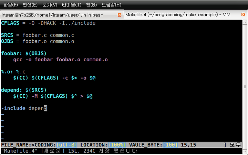Switch to the irteam bash tab
Image resolution: width=248 pixels, height=155 pixels.
62,15
